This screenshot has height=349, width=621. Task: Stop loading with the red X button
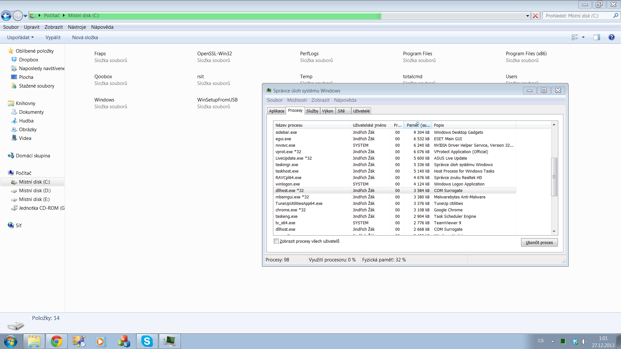(536, 16)
